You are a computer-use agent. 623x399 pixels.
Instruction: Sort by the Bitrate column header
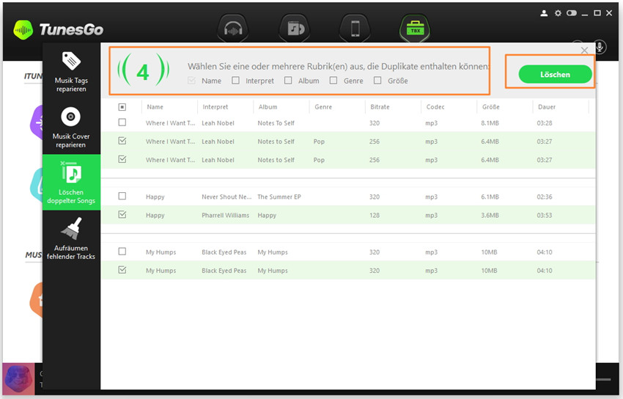(x=380, y=107)
